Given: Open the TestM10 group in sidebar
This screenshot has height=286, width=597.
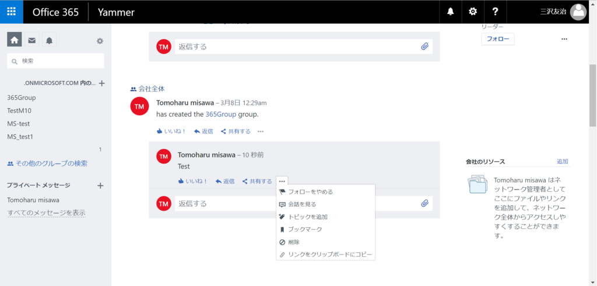Looking at the screenshot, I should point(19,110).
